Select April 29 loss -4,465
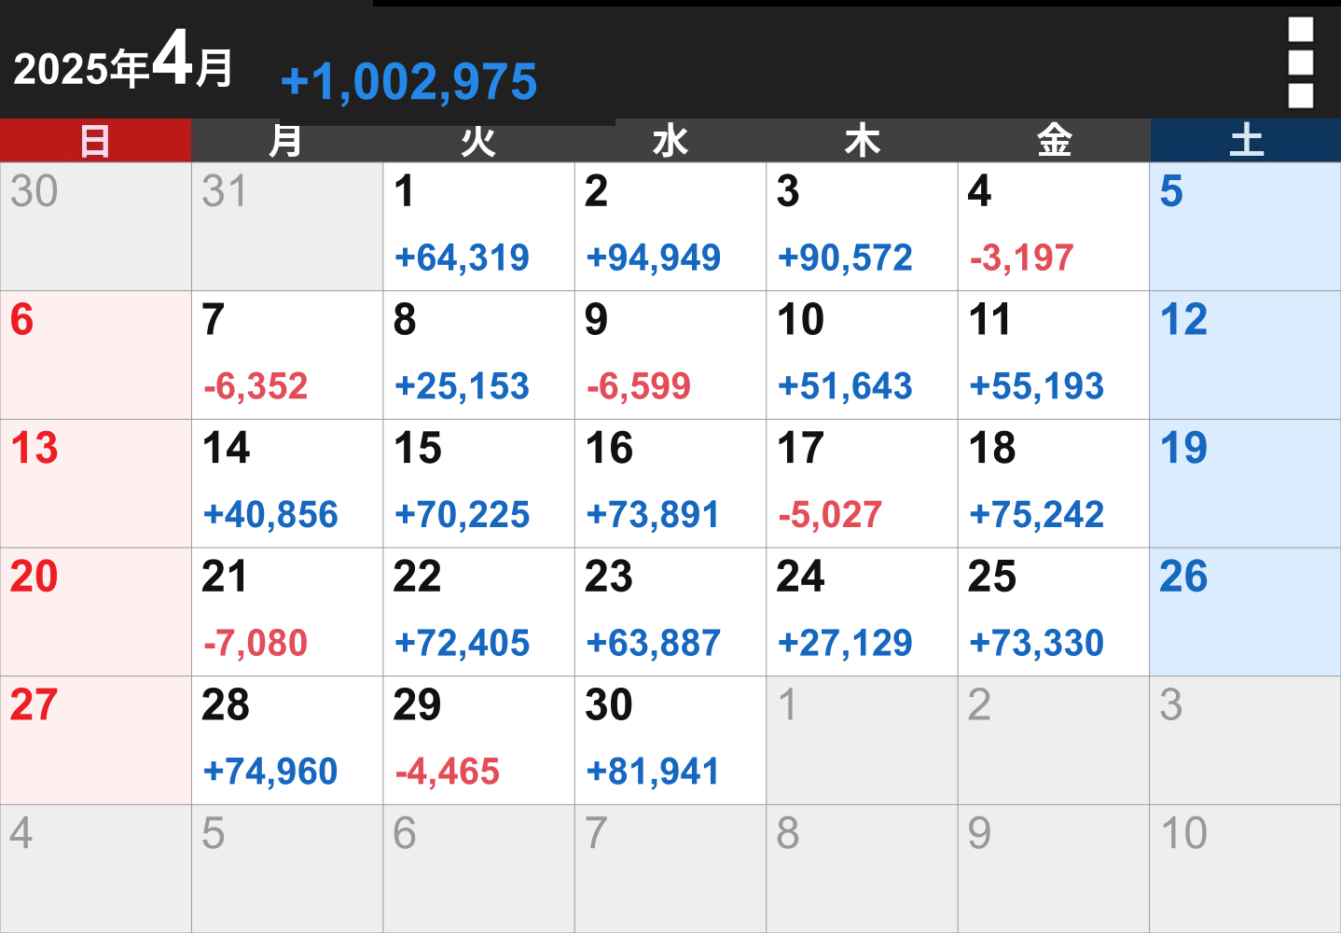Screen dimensions: 1341x933 point(478,740)
